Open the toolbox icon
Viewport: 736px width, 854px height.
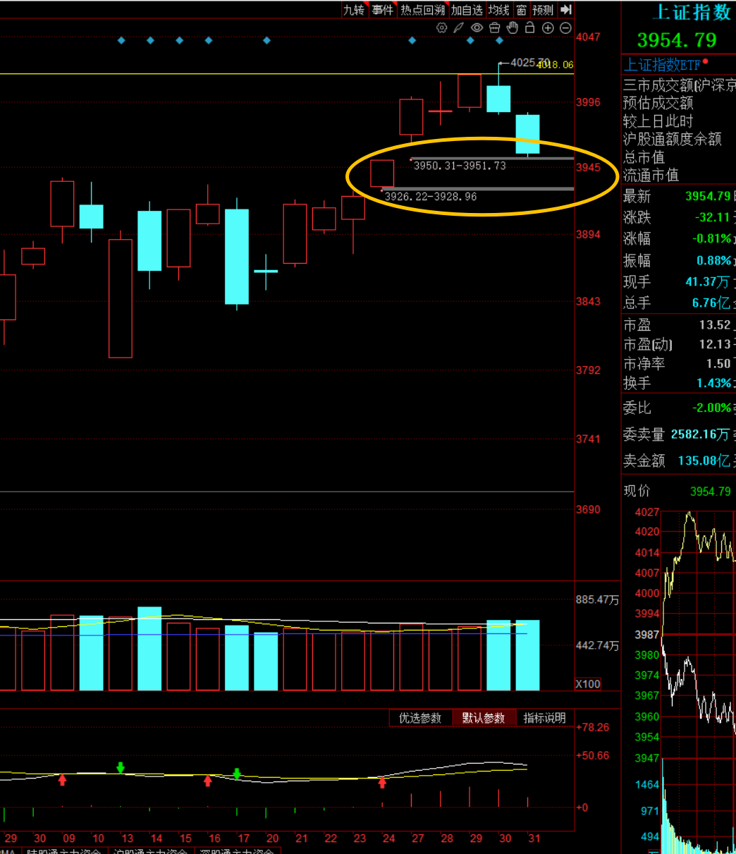click(x=494, y=28)
